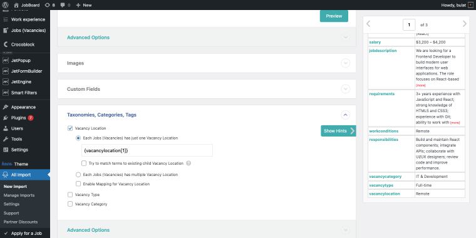This screenshot has height=238, width=476.
Task: Click help icon beside match terms option
Action: (x=189, y=163)
